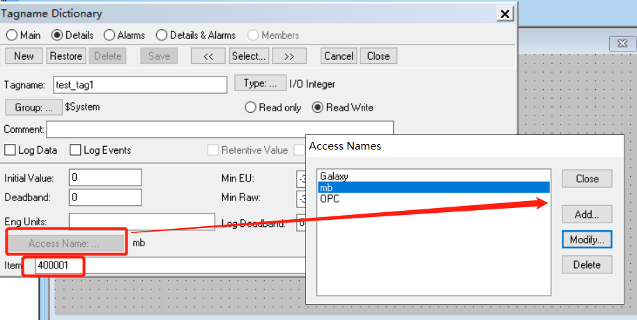Select mb in Access Names list
This screenshot has width=637, height=320.
(x=433, y=187)
